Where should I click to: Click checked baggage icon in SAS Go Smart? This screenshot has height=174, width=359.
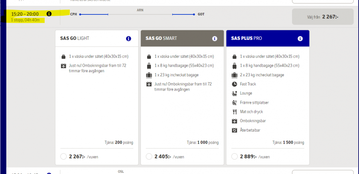point(149,75)
